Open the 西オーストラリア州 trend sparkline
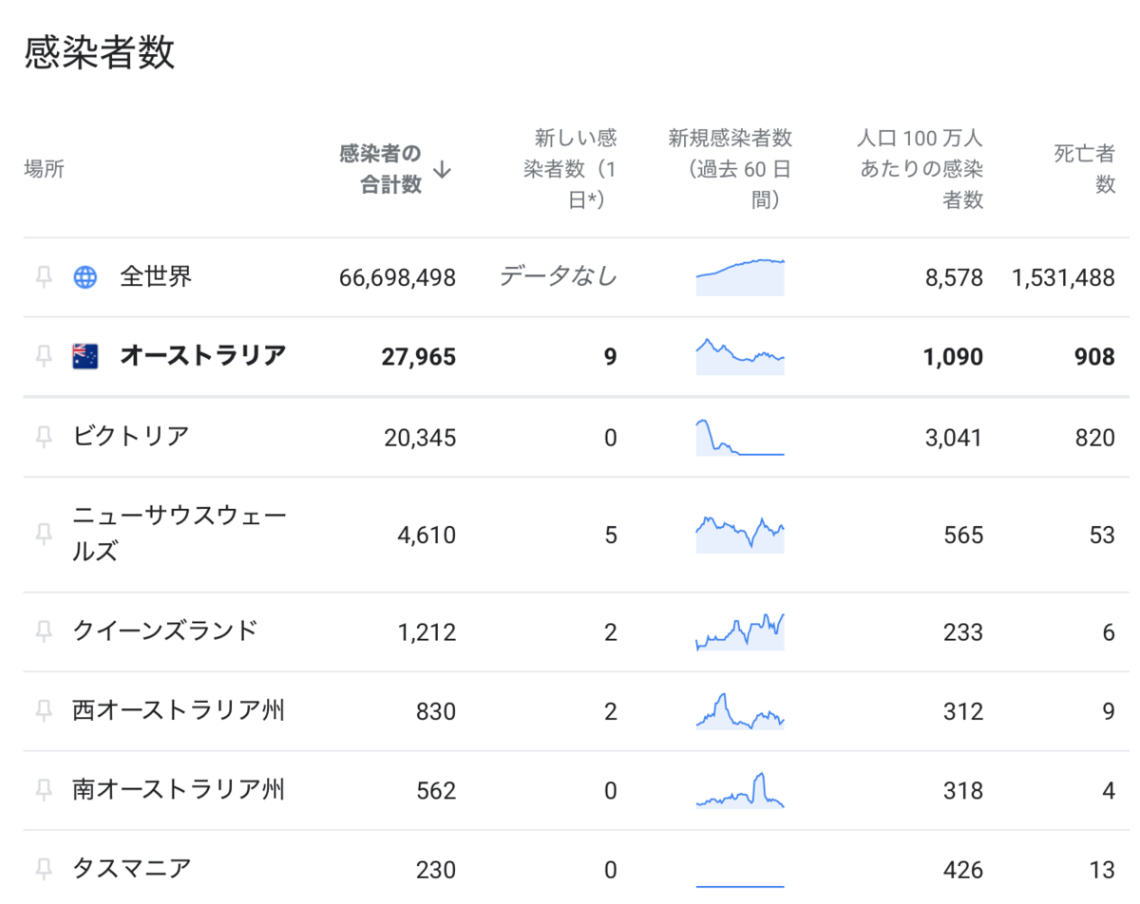Viewport: 1140px width, 904px height. 740,710
